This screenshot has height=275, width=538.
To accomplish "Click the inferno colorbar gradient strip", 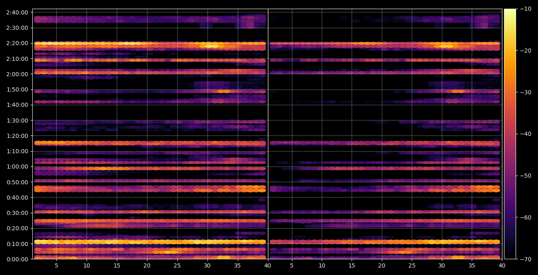I will pos(510,134).
